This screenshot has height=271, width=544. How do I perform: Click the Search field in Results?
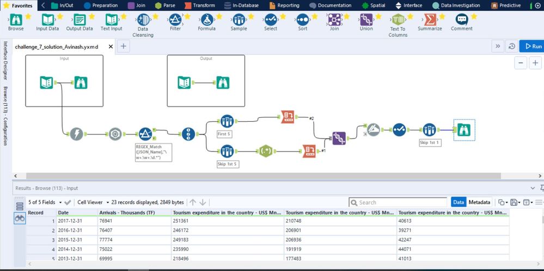pyautogui.click(x=398, y=203)
